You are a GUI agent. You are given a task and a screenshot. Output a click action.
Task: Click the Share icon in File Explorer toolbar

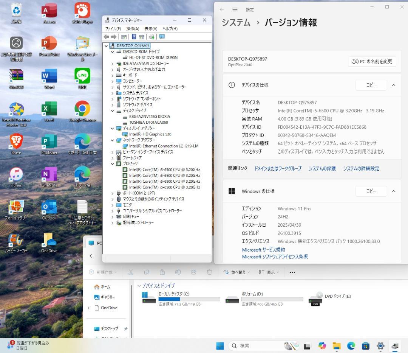tap(193, 272)
